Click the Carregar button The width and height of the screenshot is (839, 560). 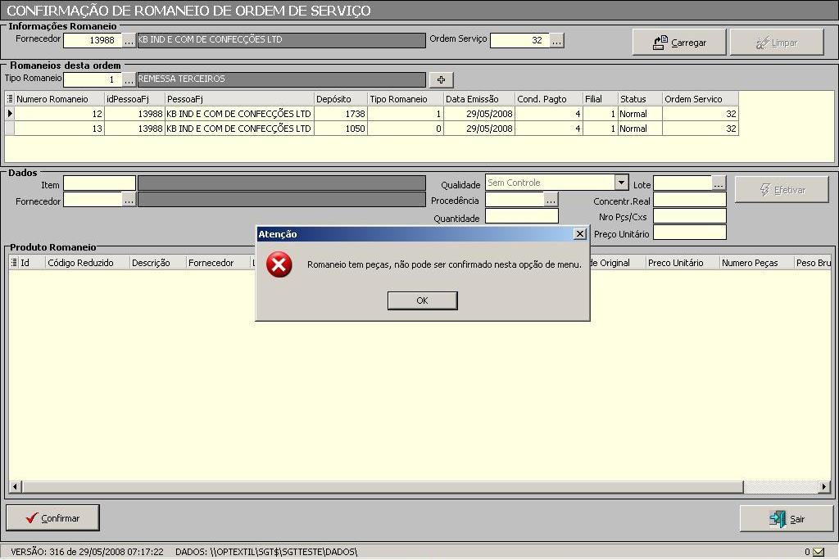[x=679, y=43]
